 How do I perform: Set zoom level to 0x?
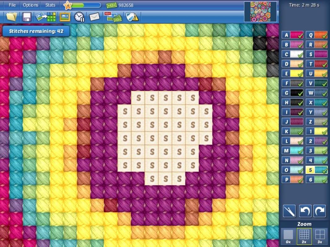tap(288, 237)
